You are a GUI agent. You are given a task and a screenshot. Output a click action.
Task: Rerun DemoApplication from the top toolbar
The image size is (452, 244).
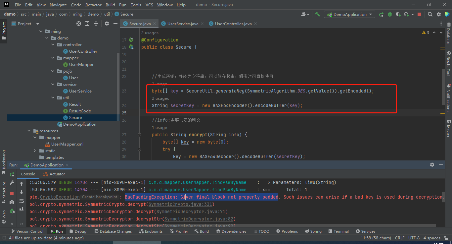[381, 14]
